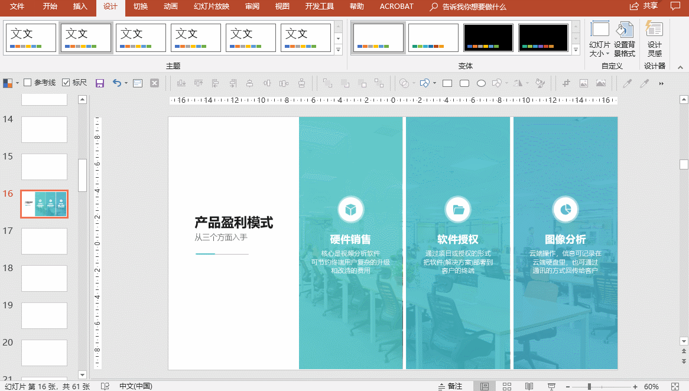Select the rectangle shape tool
This screenshot has width=689, height=391.
tap(447, 83)
